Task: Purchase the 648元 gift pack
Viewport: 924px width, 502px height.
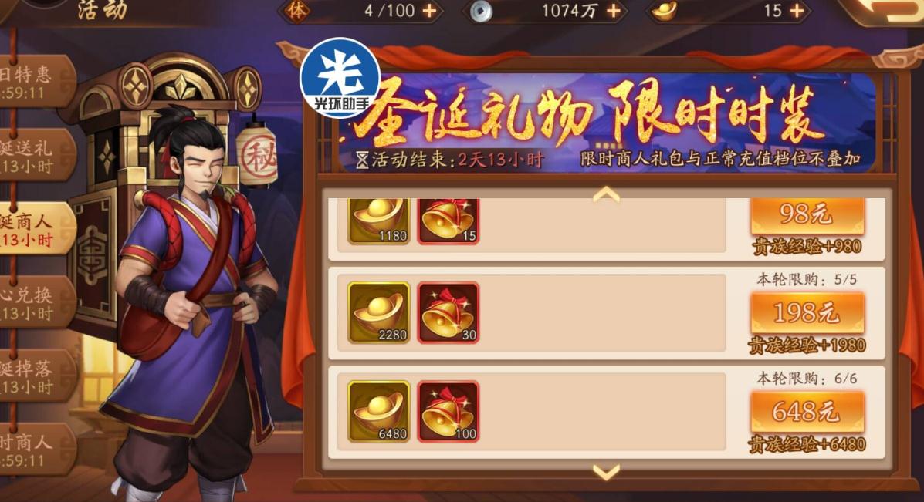Action: tap(807, 411)
